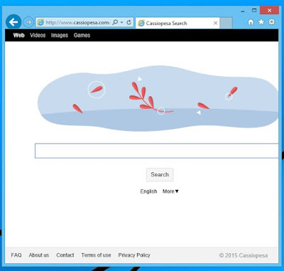Open the address bar autocomplete dropdown arrow

(x=122, y=23)
